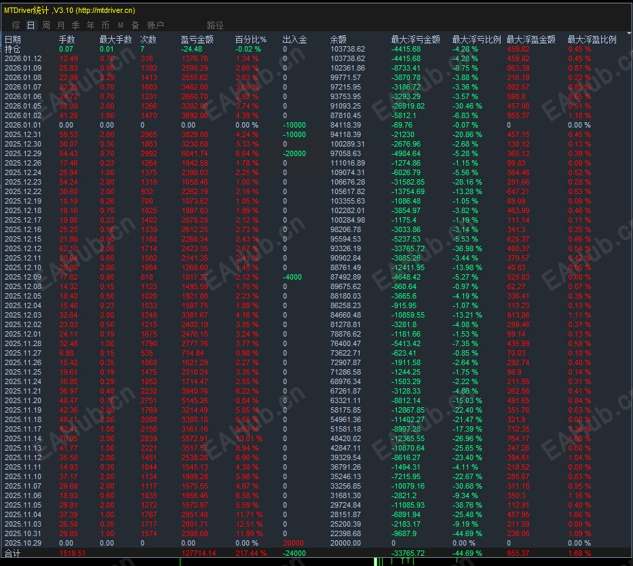Click the 出入金 column header
Screen dimensions: 633x566
pos(294,39)
